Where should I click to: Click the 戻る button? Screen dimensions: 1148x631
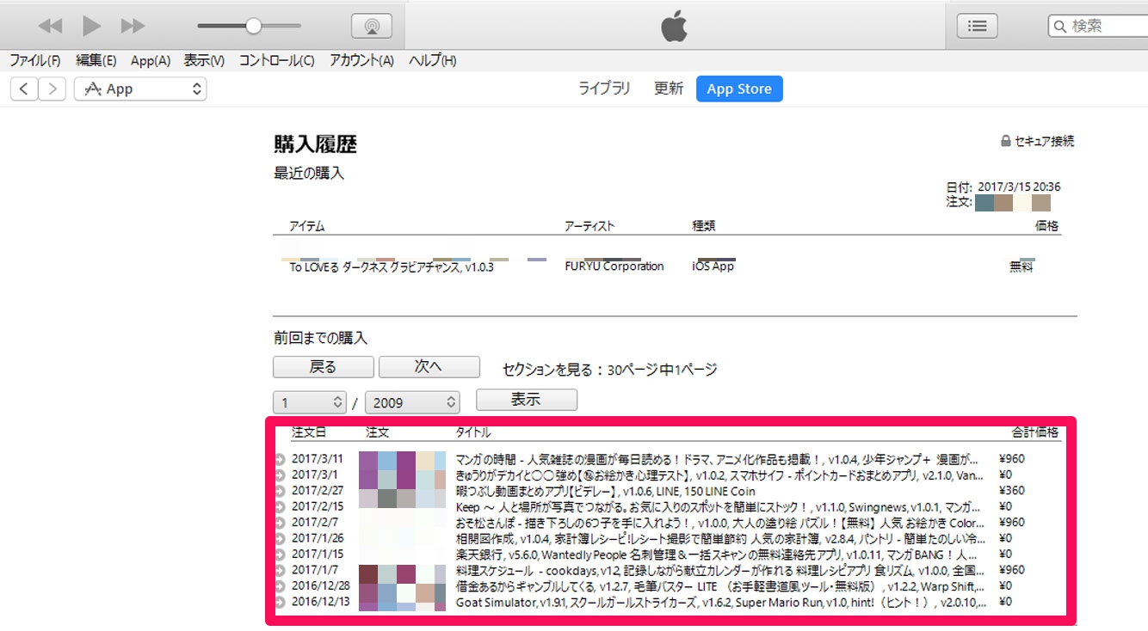tap(324, 367)
